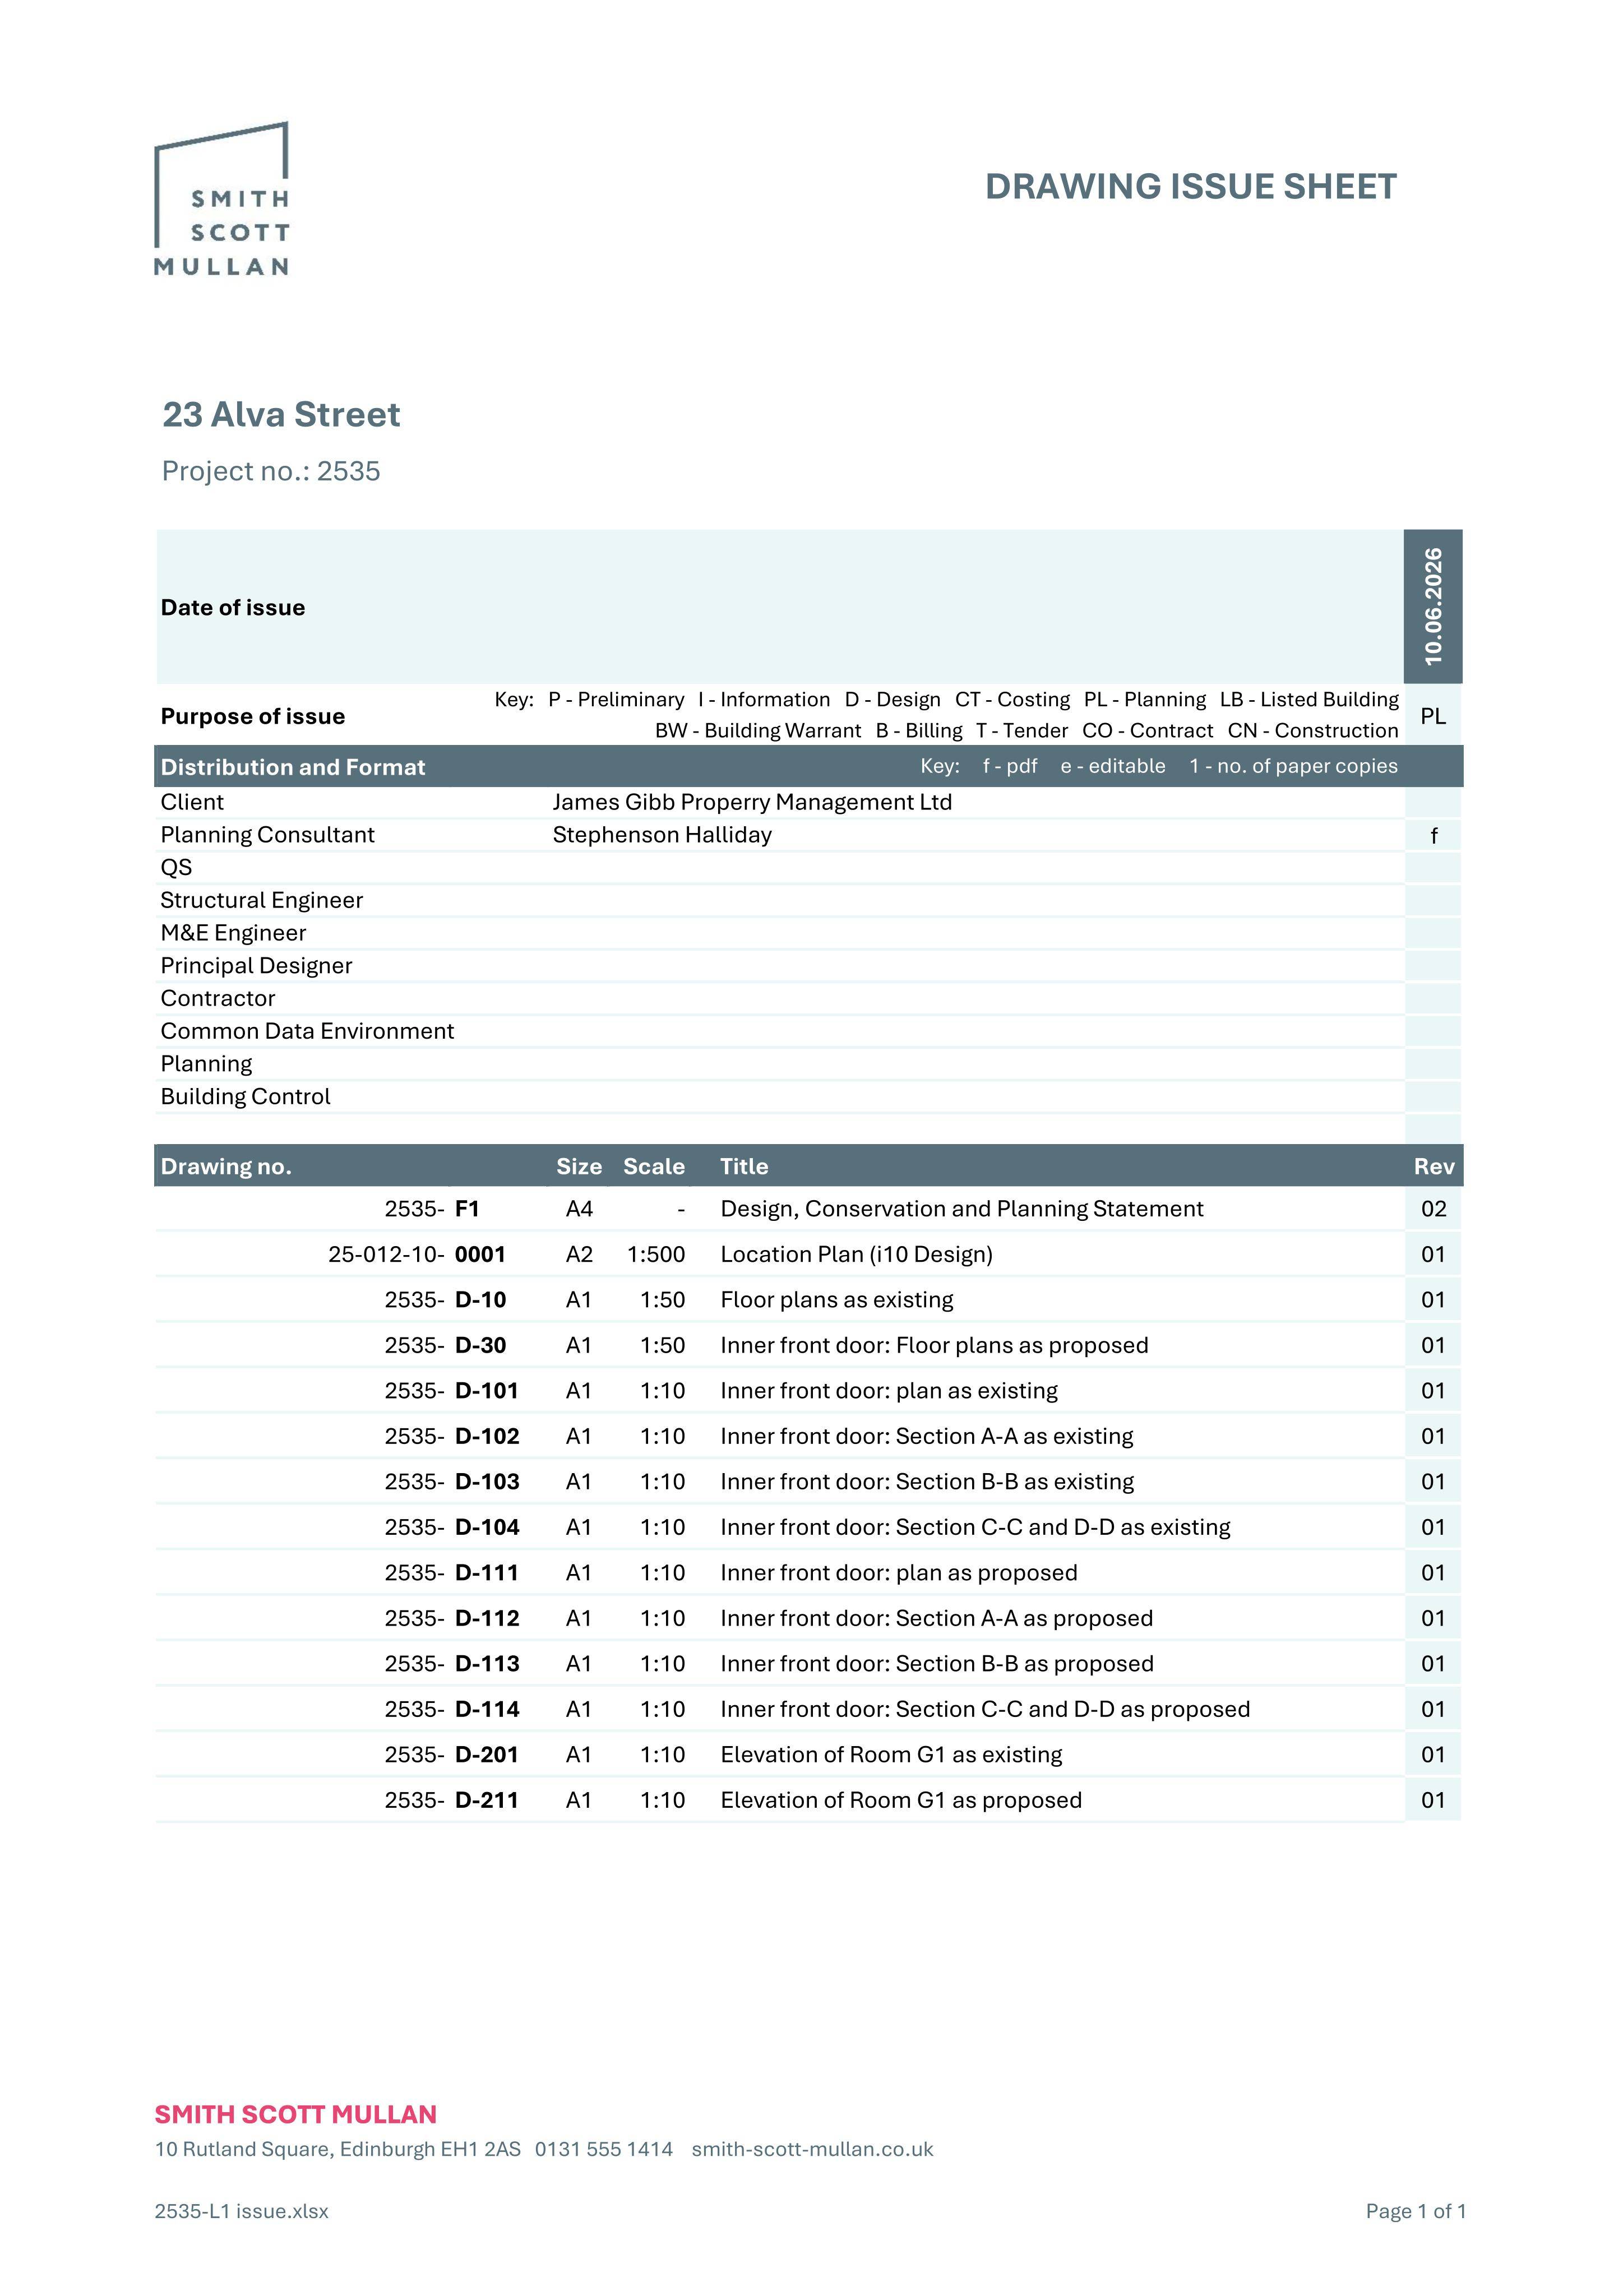Select the '23 Alva Street' title
The height and width of the screenshot is (2296, 1623).
point(281,414)
